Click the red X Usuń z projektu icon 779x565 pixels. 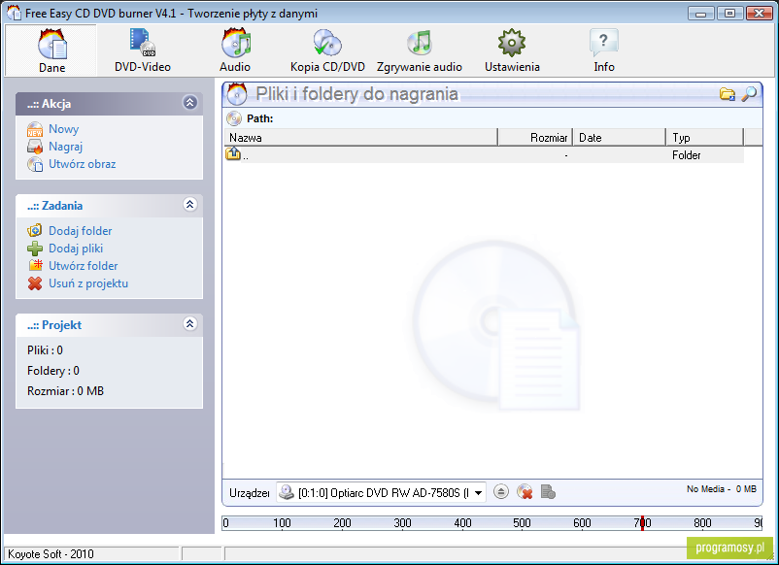(35, 283)
